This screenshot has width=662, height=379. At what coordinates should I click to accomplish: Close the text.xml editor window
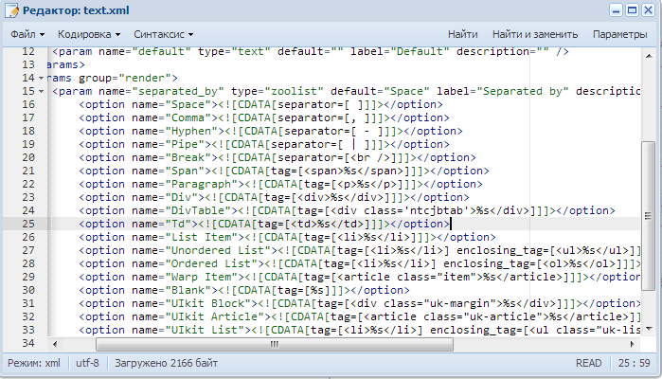647,10
